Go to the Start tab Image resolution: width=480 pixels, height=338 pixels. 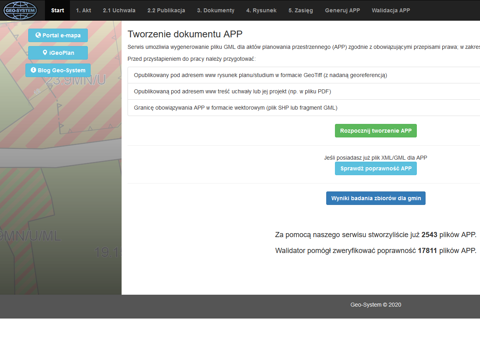pos(58,10)
